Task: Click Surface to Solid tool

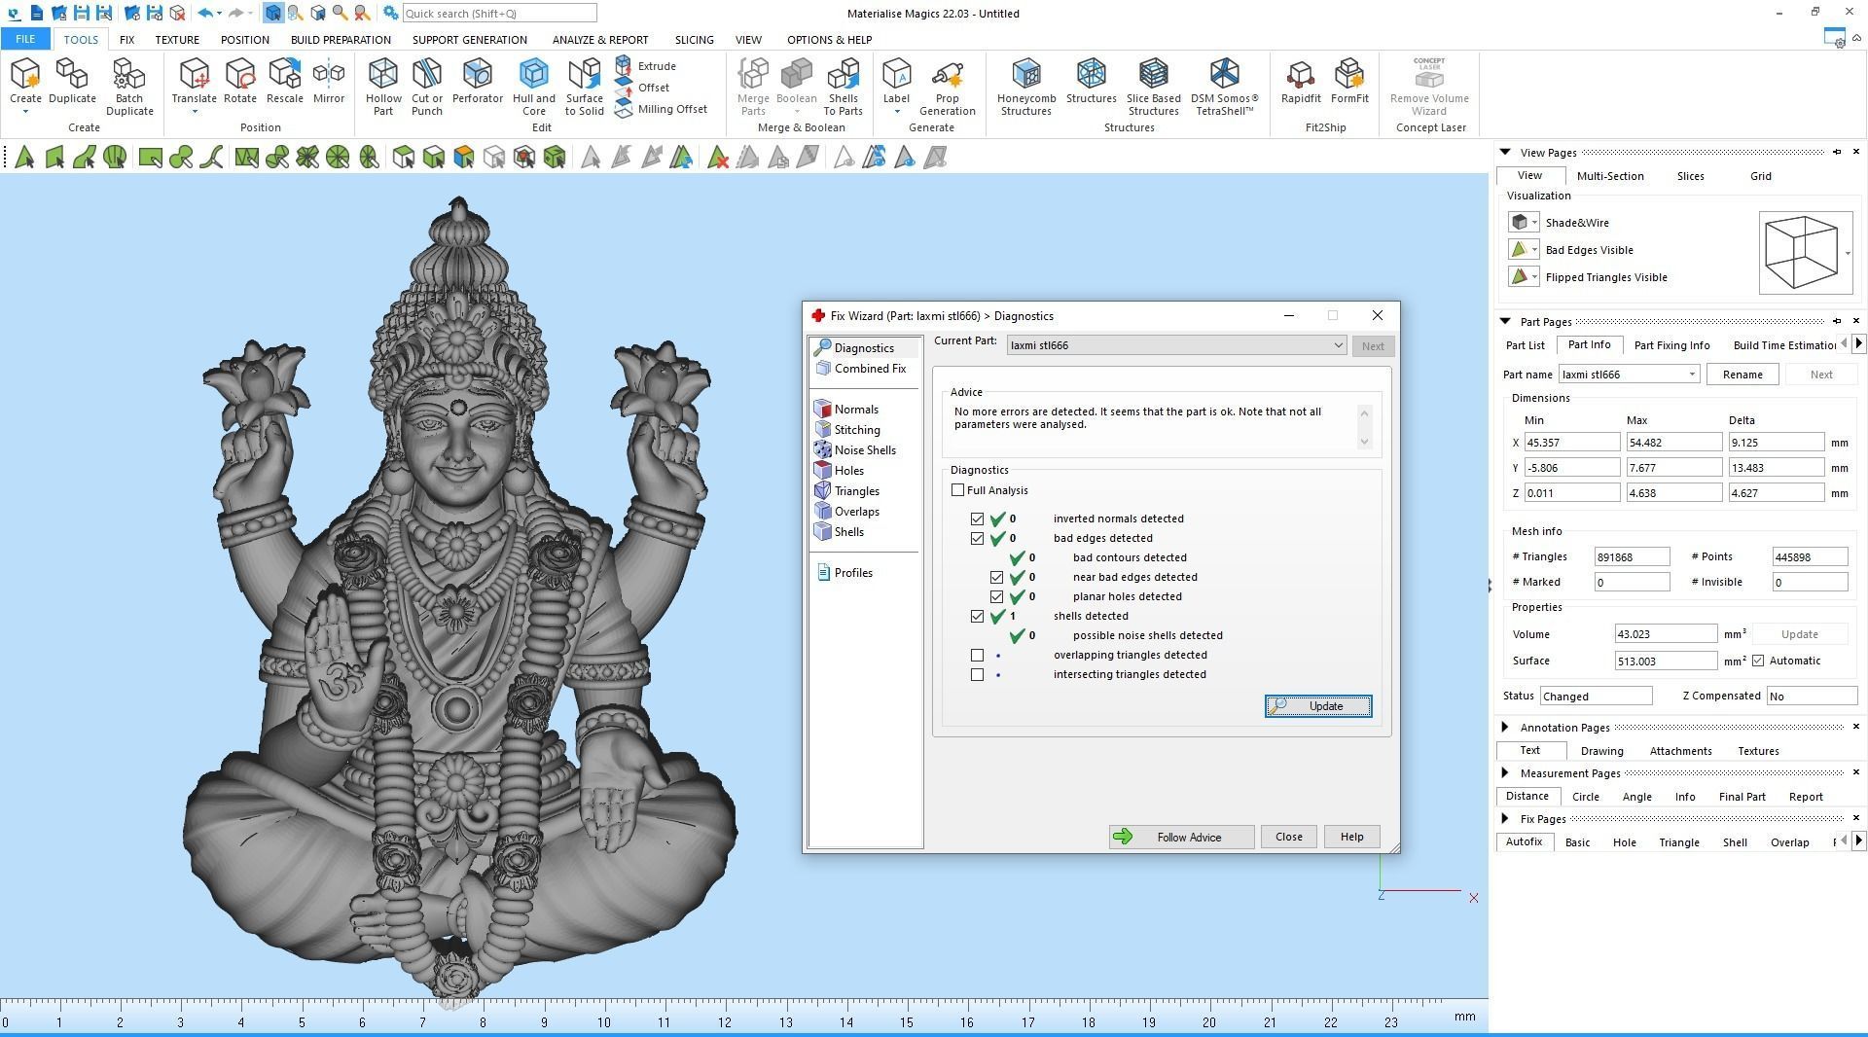Action: [x=584, y=86]
